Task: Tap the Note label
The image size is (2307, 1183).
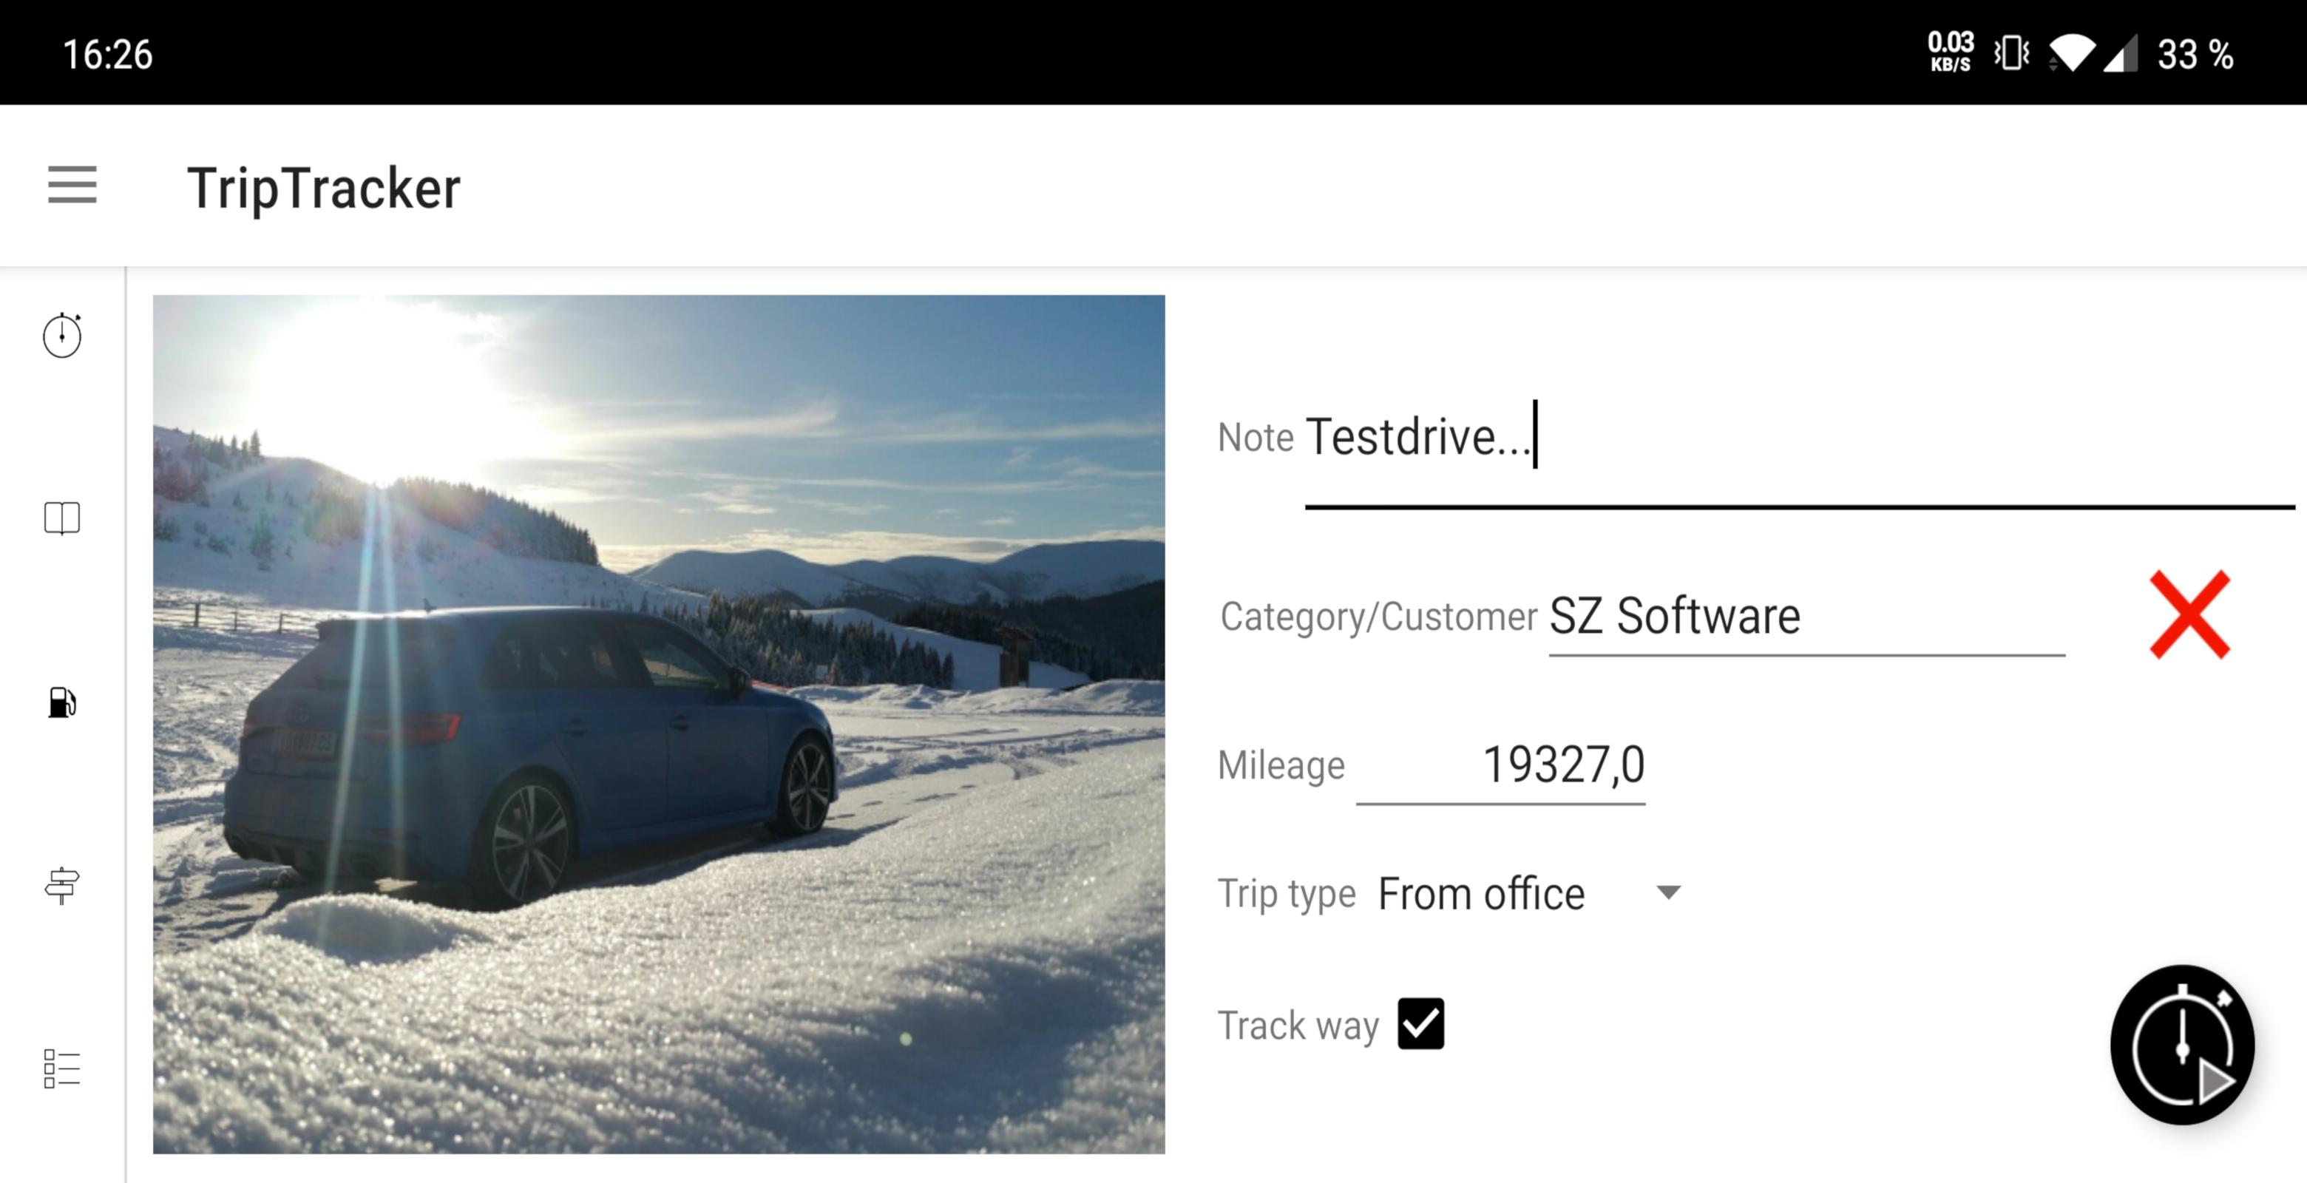Action: [1256, 438]
